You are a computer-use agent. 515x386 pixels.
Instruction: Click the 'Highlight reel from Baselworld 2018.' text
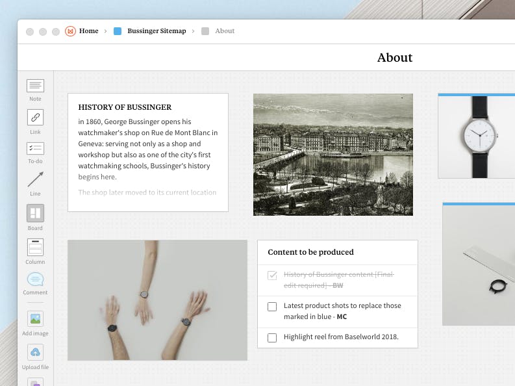341,337
